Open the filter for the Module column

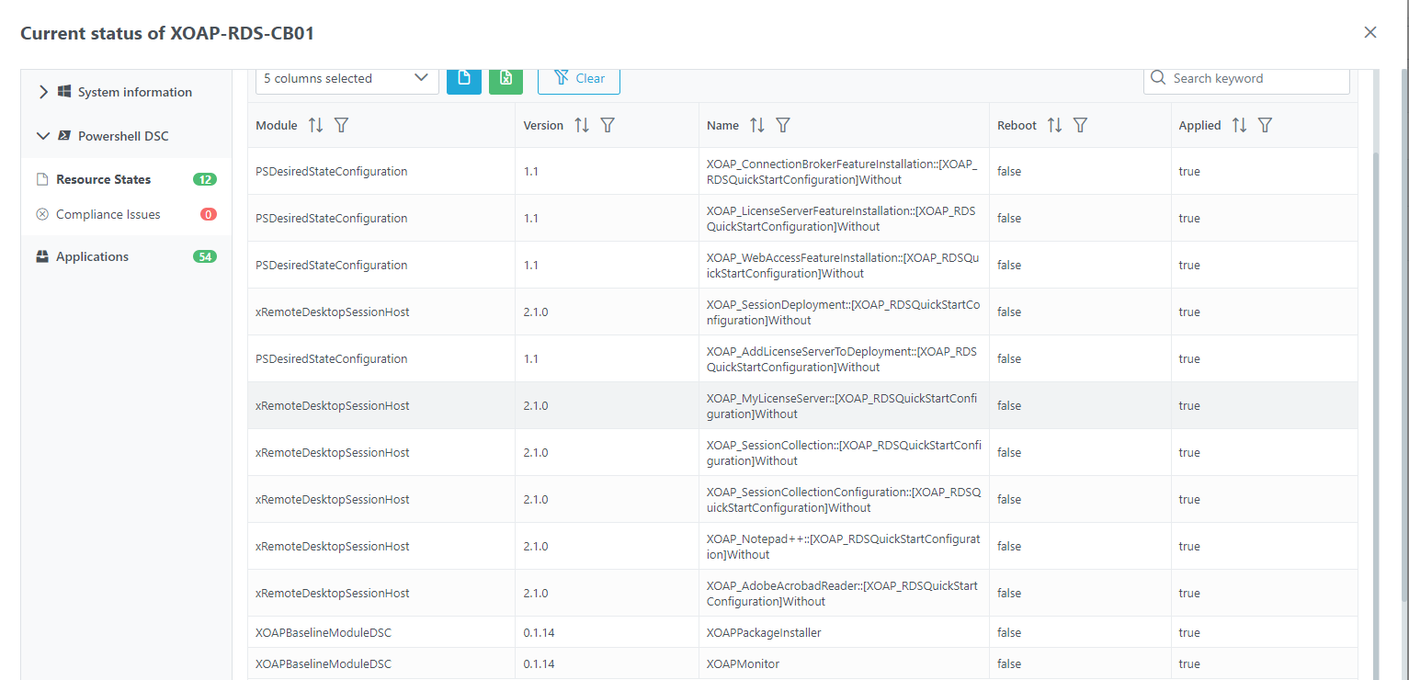341,125
